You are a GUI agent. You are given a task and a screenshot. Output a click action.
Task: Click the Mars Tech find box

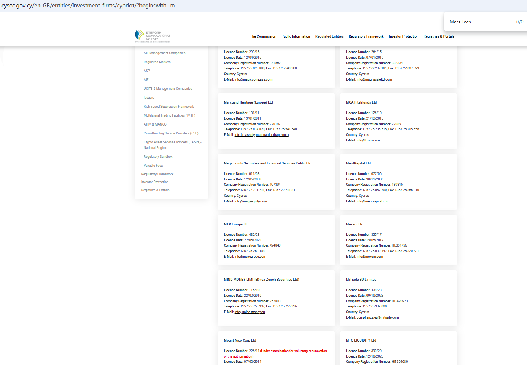[480, 22]
